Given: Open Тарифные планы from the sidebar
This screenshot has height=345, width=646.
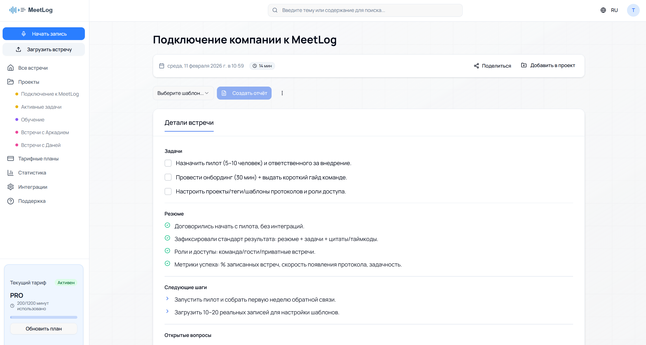Looking at the screenshot, I should point(38,159).
